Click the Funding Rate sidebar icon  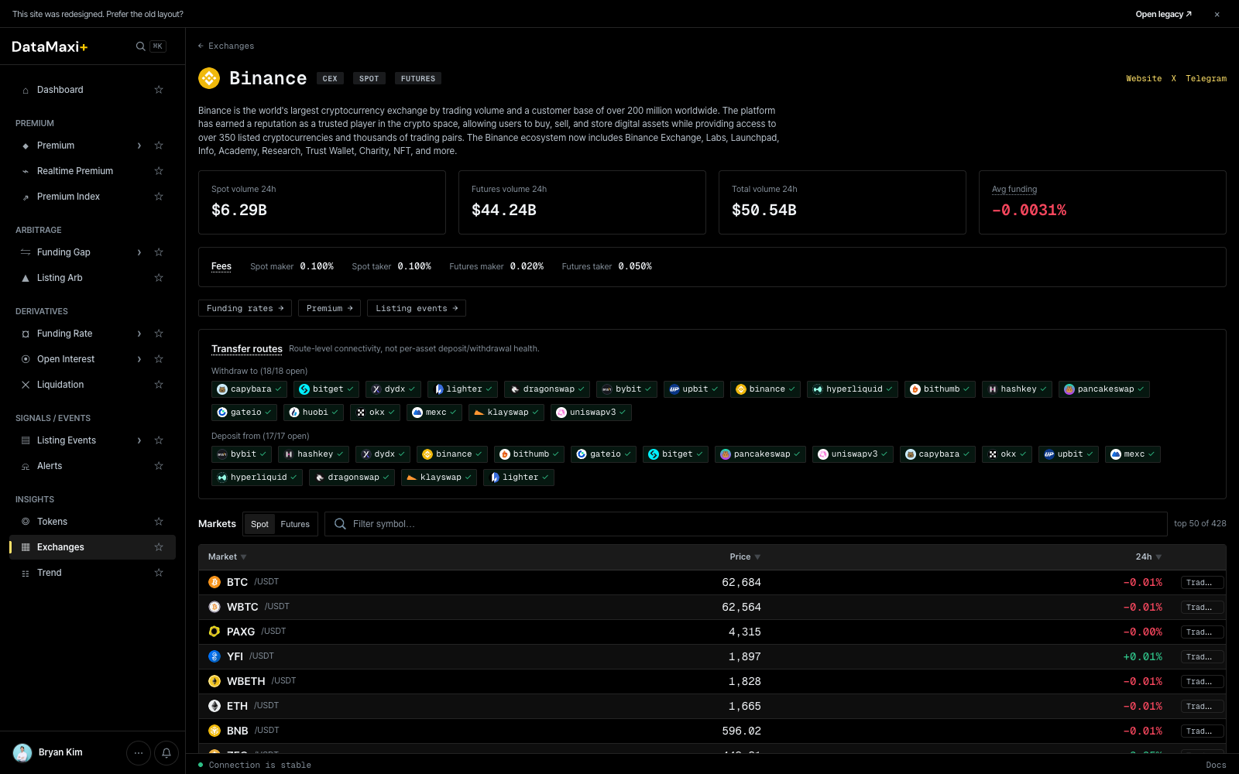click(26, 334)
